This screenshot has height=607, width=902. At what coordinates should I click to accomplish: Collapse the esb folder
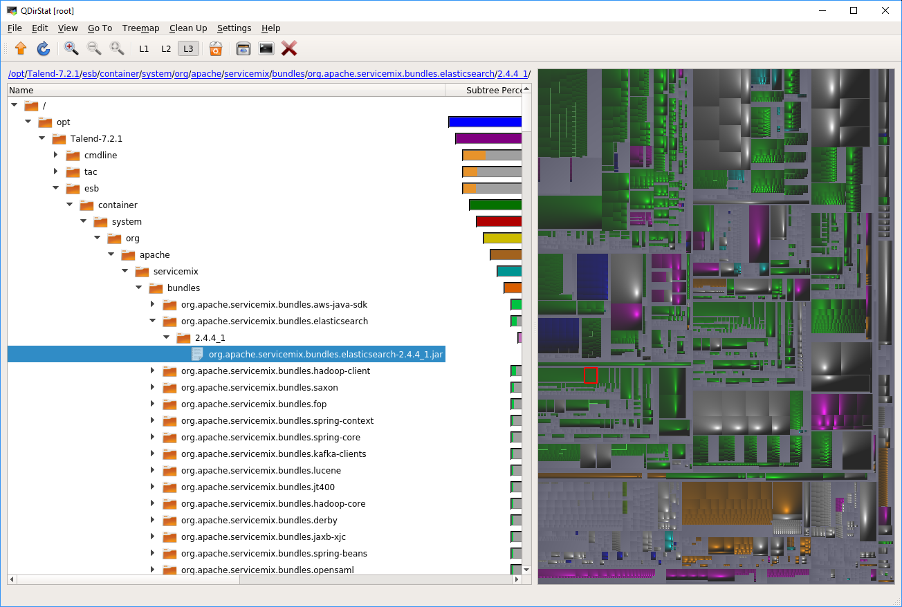pos(56,189)
